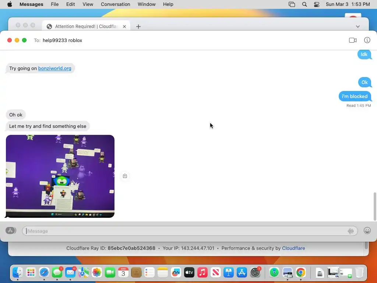Open the emoji picker smiley icon

[x=367, y=231]
